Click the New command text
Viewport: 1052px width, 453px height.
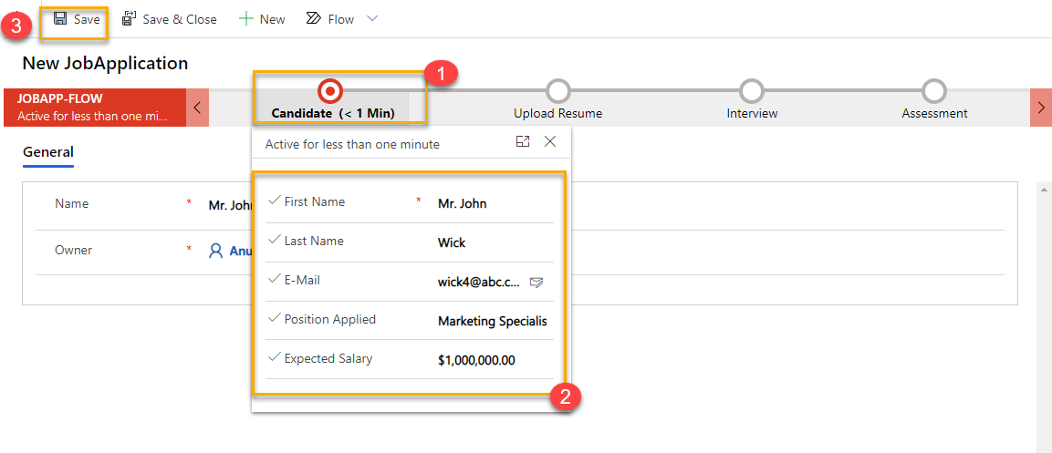point(273,19)
